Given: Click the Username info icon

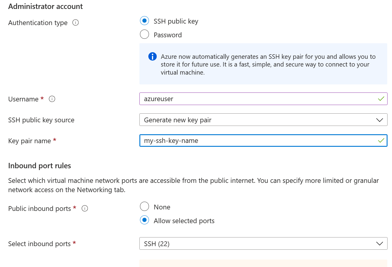Looking at the screenshot, I should [x=52, y=99].
